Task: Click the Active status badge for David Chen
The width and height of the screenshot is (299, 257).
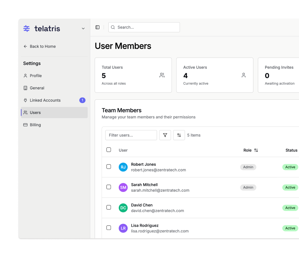Action: click(290, 208)
